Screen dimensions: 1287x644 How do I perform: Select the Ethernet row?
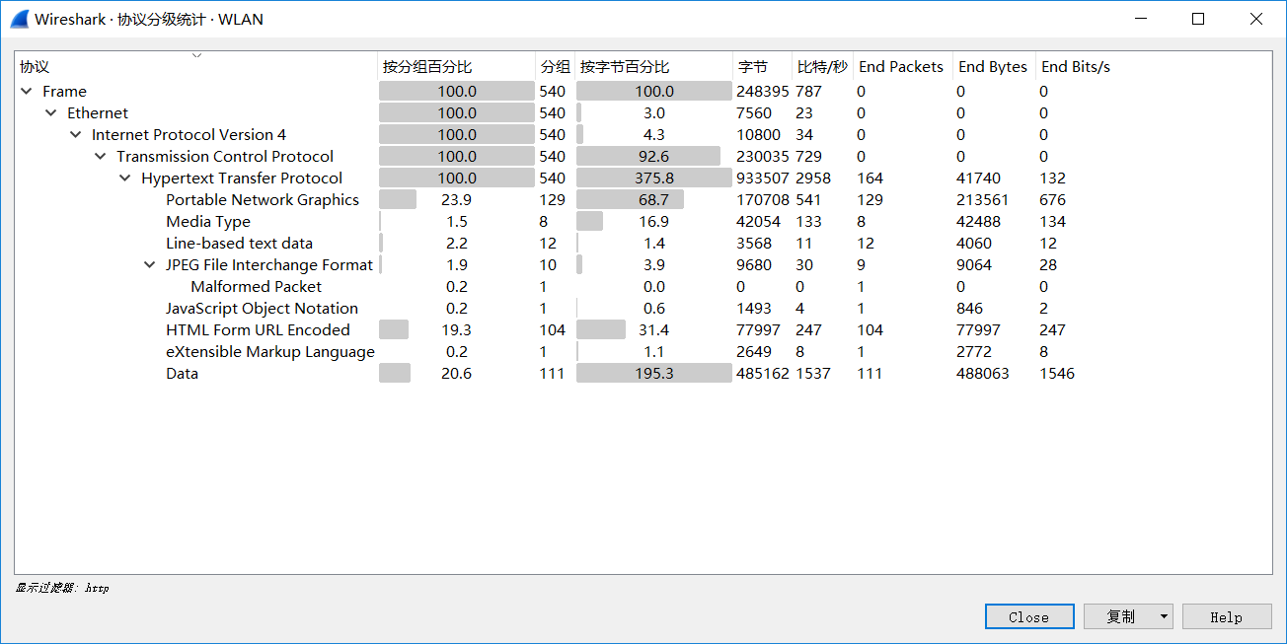pos(643,112)
